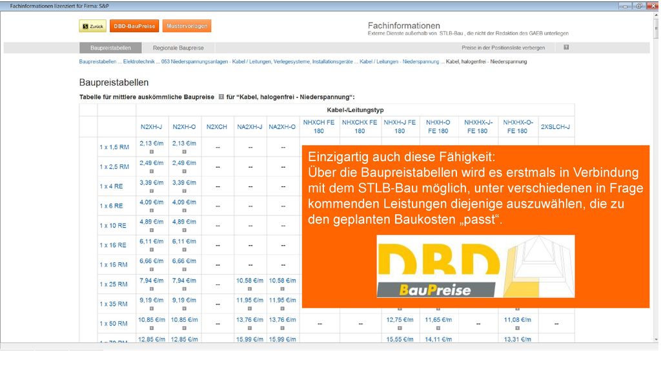The image size is (661, 374).
Task: Click info icon under 10,58 €/m in NA2XH-J column
Action: point(250,289)
